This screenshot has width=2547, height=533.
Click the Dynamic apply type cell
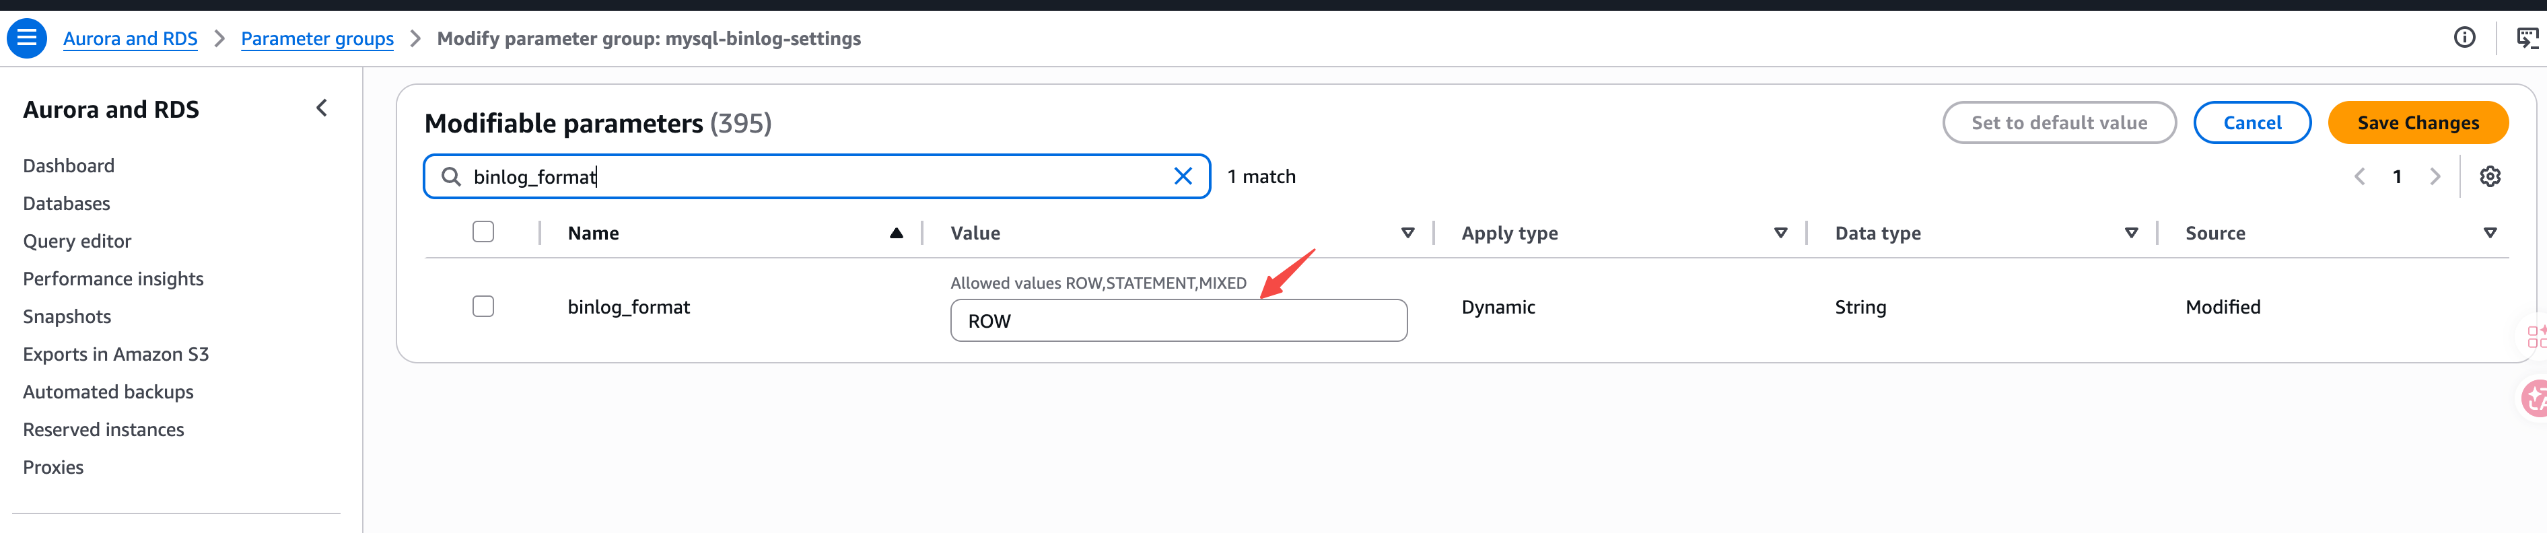tap(1498, 307)
